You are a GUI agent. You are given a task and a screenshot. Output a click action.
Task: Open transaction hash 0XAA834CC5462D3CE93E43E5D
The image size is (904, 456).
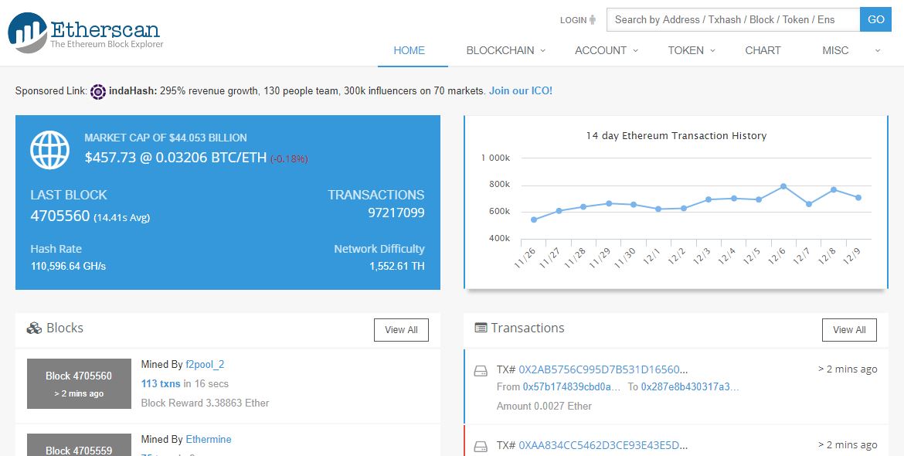coord(603,445)
